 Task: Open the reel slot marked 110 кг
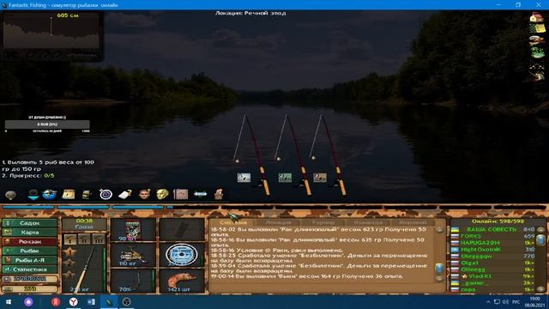click(133, 255)
